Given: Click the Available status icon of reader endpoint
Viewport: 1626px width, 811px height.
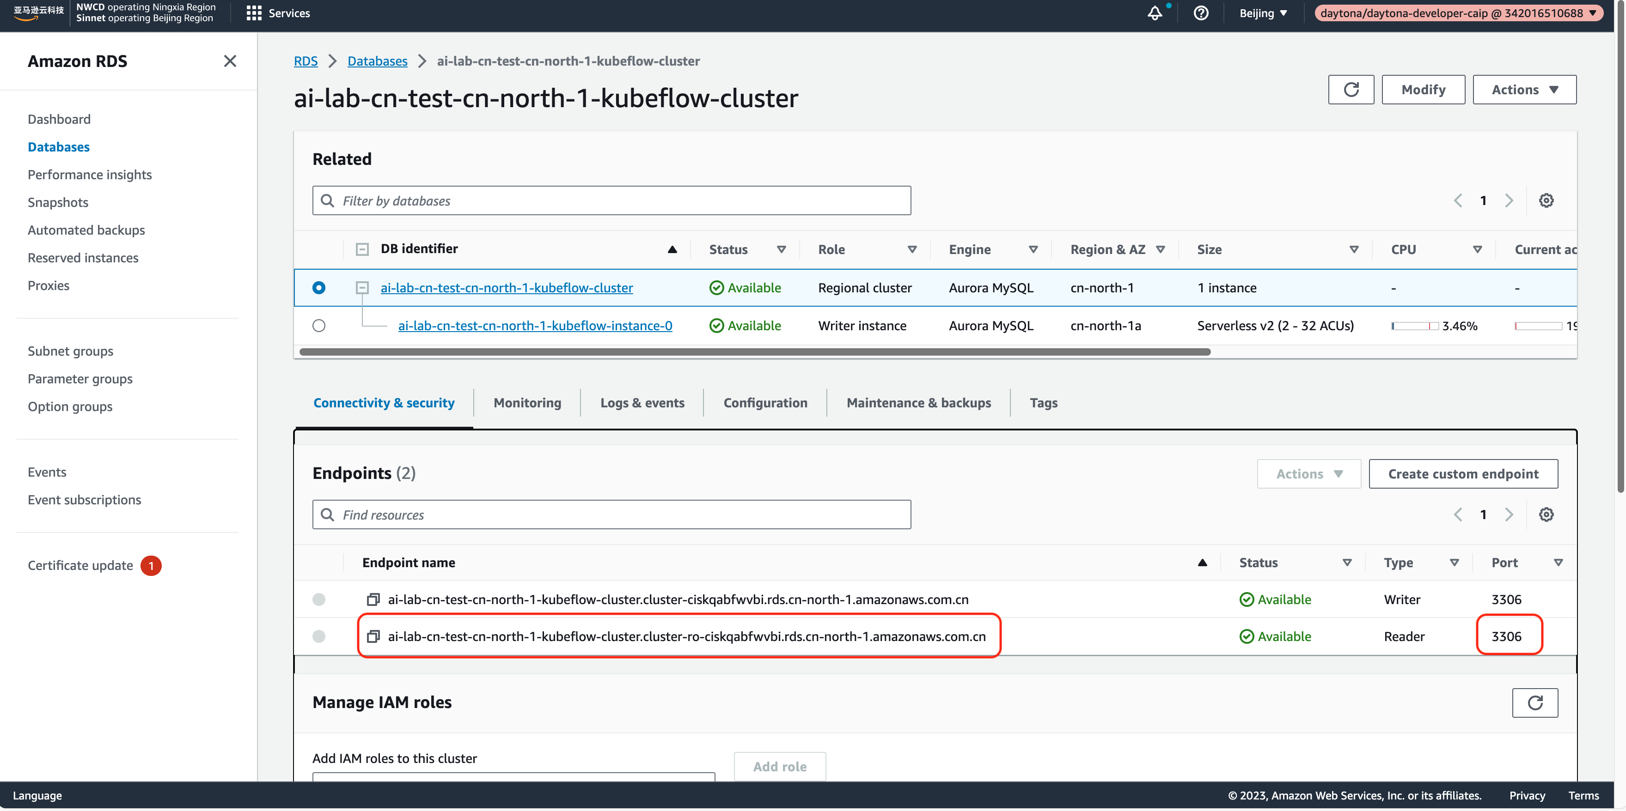Looking at the screenshot, I should tap(1247, 636).
